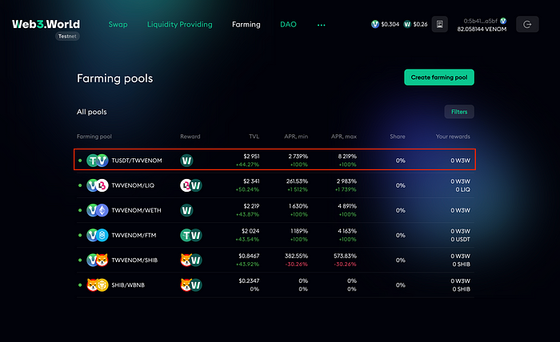560x342 pixels.
Task: Click the TUSDT/TWVENOM token pair icon
Action: (98, 161)
